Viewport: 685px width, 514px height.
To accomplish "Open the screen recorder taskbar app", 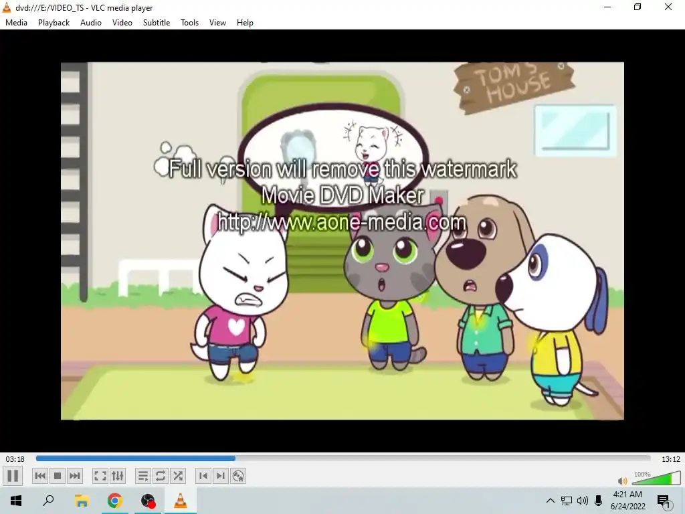I will [148, 501].
